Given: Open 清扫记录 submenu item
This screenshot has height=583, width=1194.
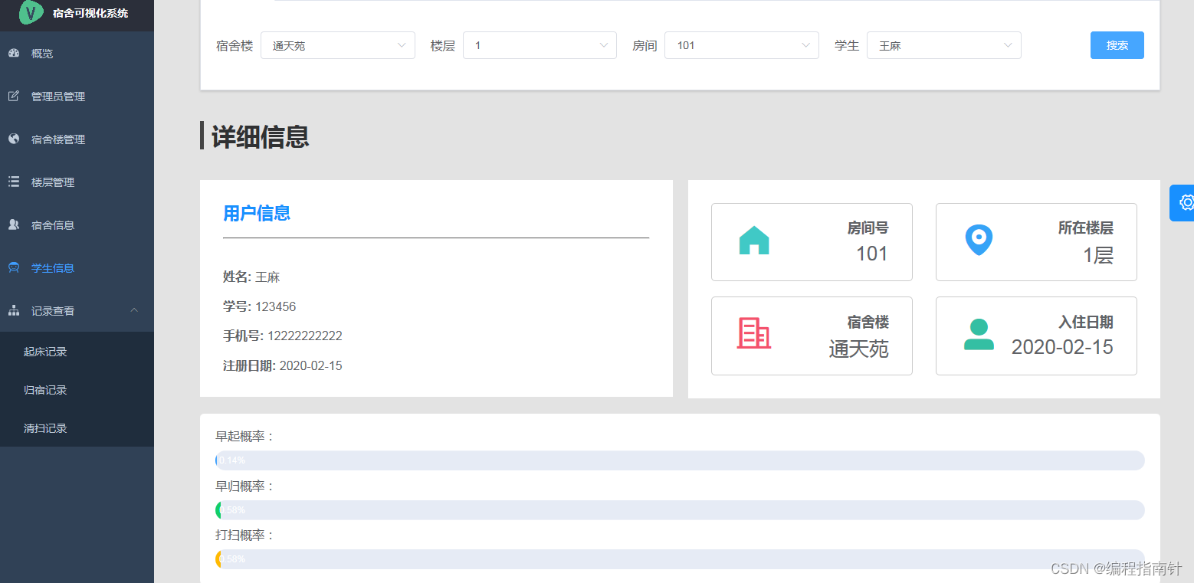Looking at the screenshot, I should pyautogui.click(x=77, y=428).
